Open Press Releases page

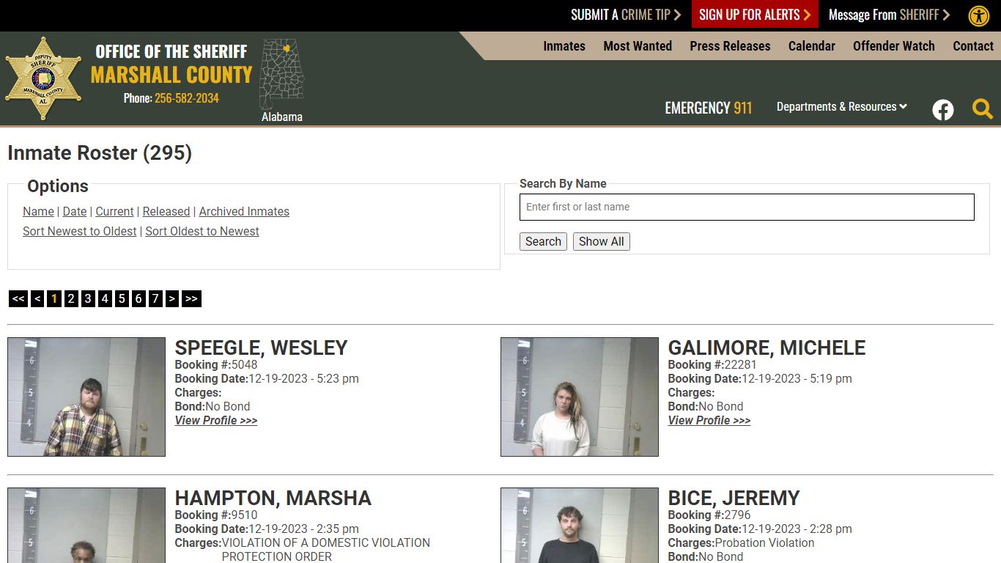pos(730,45)
